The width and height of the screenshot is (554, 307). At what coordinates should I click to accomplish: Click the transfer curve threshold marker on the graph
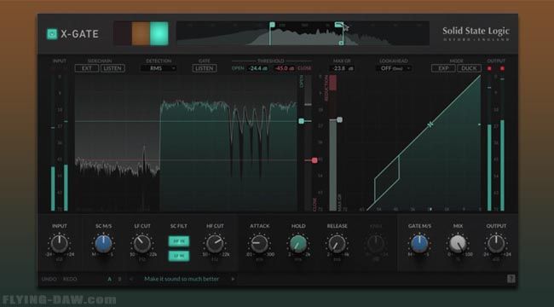tap(430, 125)
